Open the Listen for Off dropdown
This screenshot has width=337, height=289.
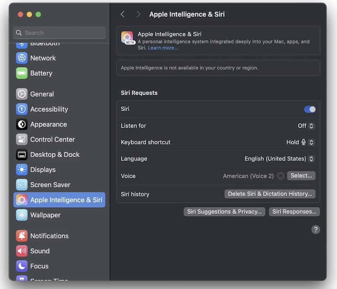(306, 125)
